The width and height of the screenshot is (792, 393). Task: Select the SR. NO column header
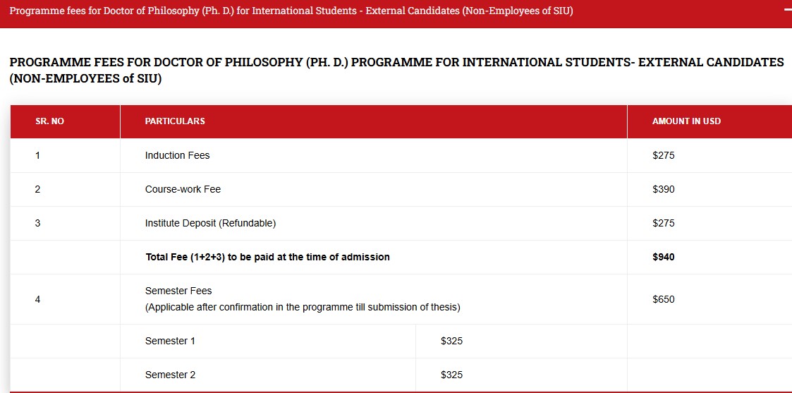tap(49, 121)
